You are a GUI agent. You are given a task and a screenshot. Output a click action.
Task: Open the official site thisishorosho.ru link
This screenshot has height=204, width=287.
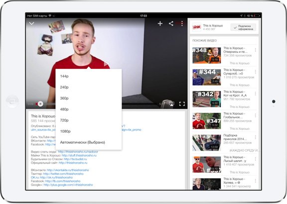click(73, 163)
